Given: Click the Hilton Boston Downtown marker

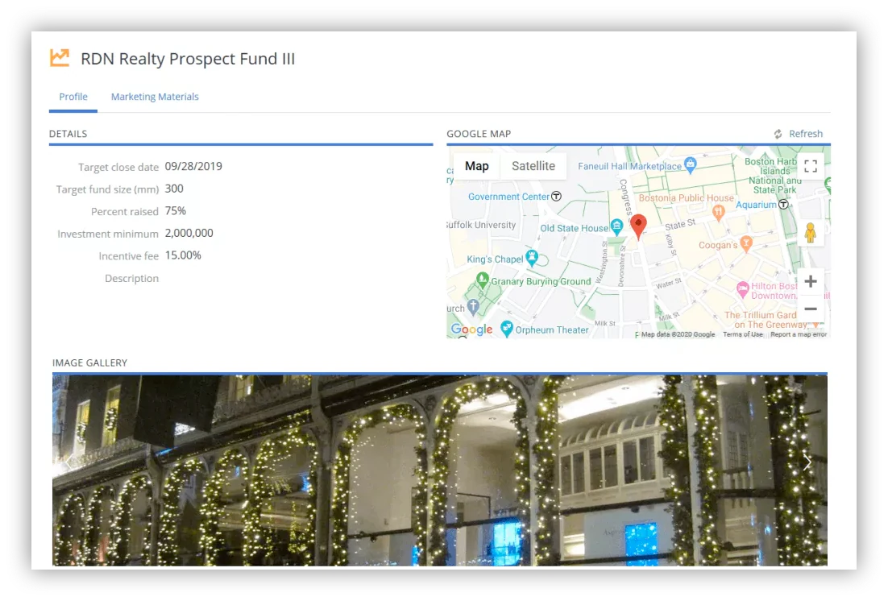Looking at the screenshot, I should (742, 289).
